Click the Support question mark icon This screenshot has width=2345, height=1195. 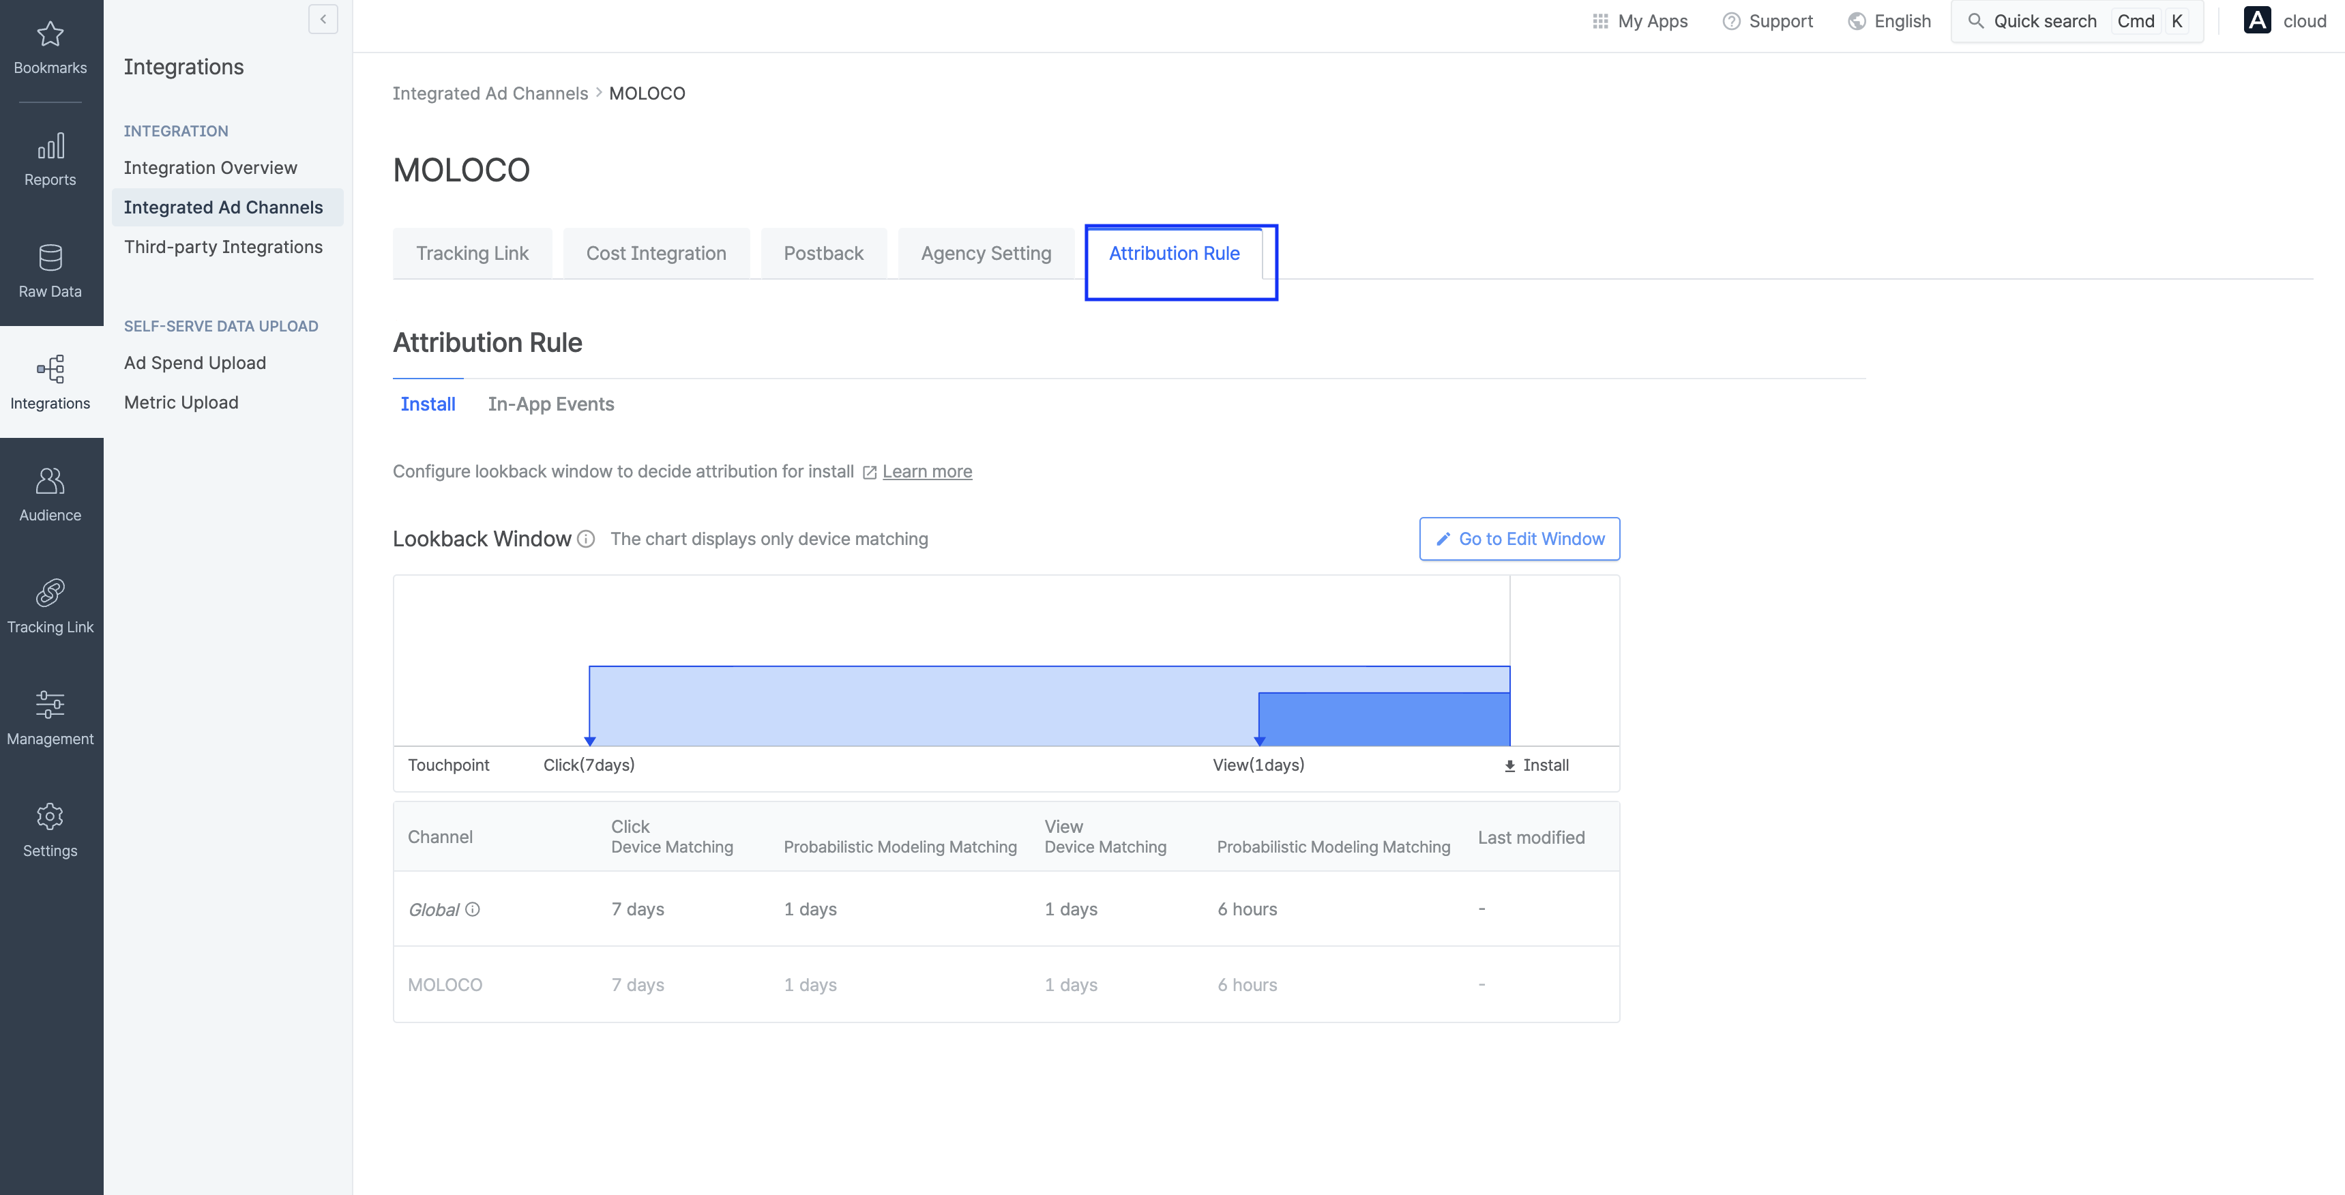[x=1731, y=21]
